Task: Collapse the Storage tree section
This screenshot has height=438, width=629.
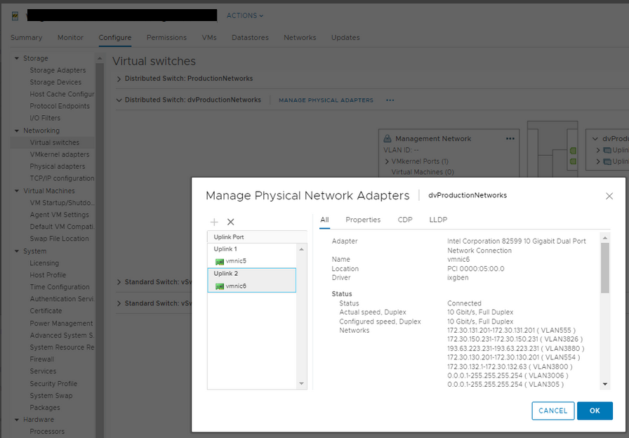Action: pos(17,58)
